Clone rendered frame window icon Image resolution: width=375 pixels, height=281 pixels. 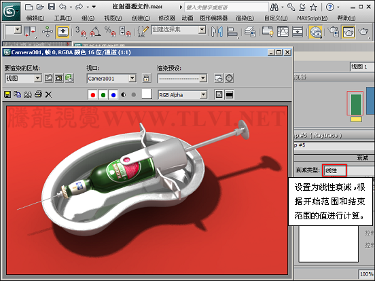[28, 94]
